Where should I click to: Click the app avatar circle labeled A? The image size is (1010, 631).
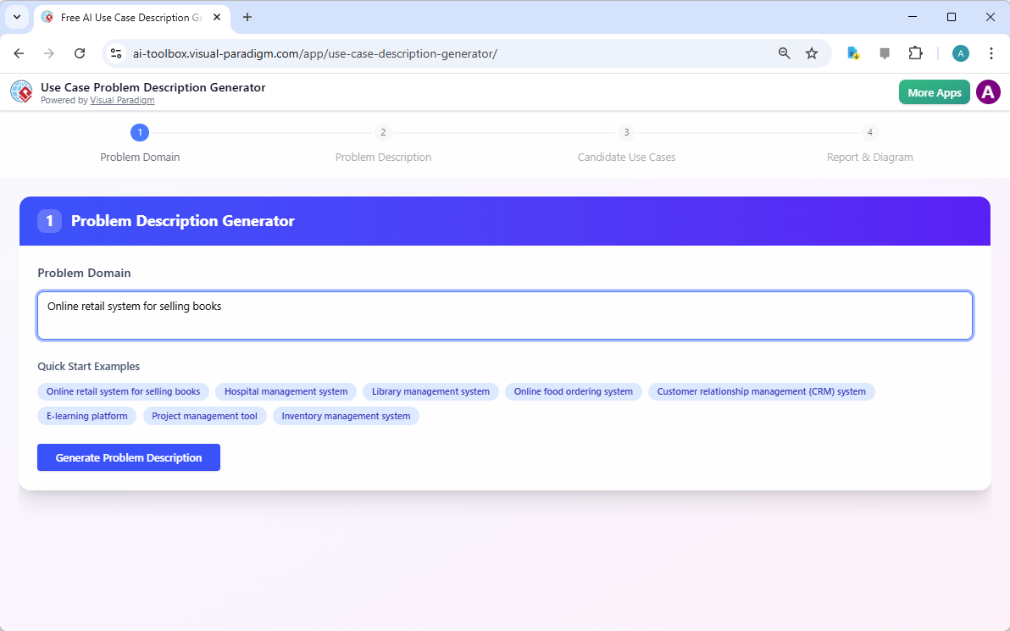click(988, 91)
